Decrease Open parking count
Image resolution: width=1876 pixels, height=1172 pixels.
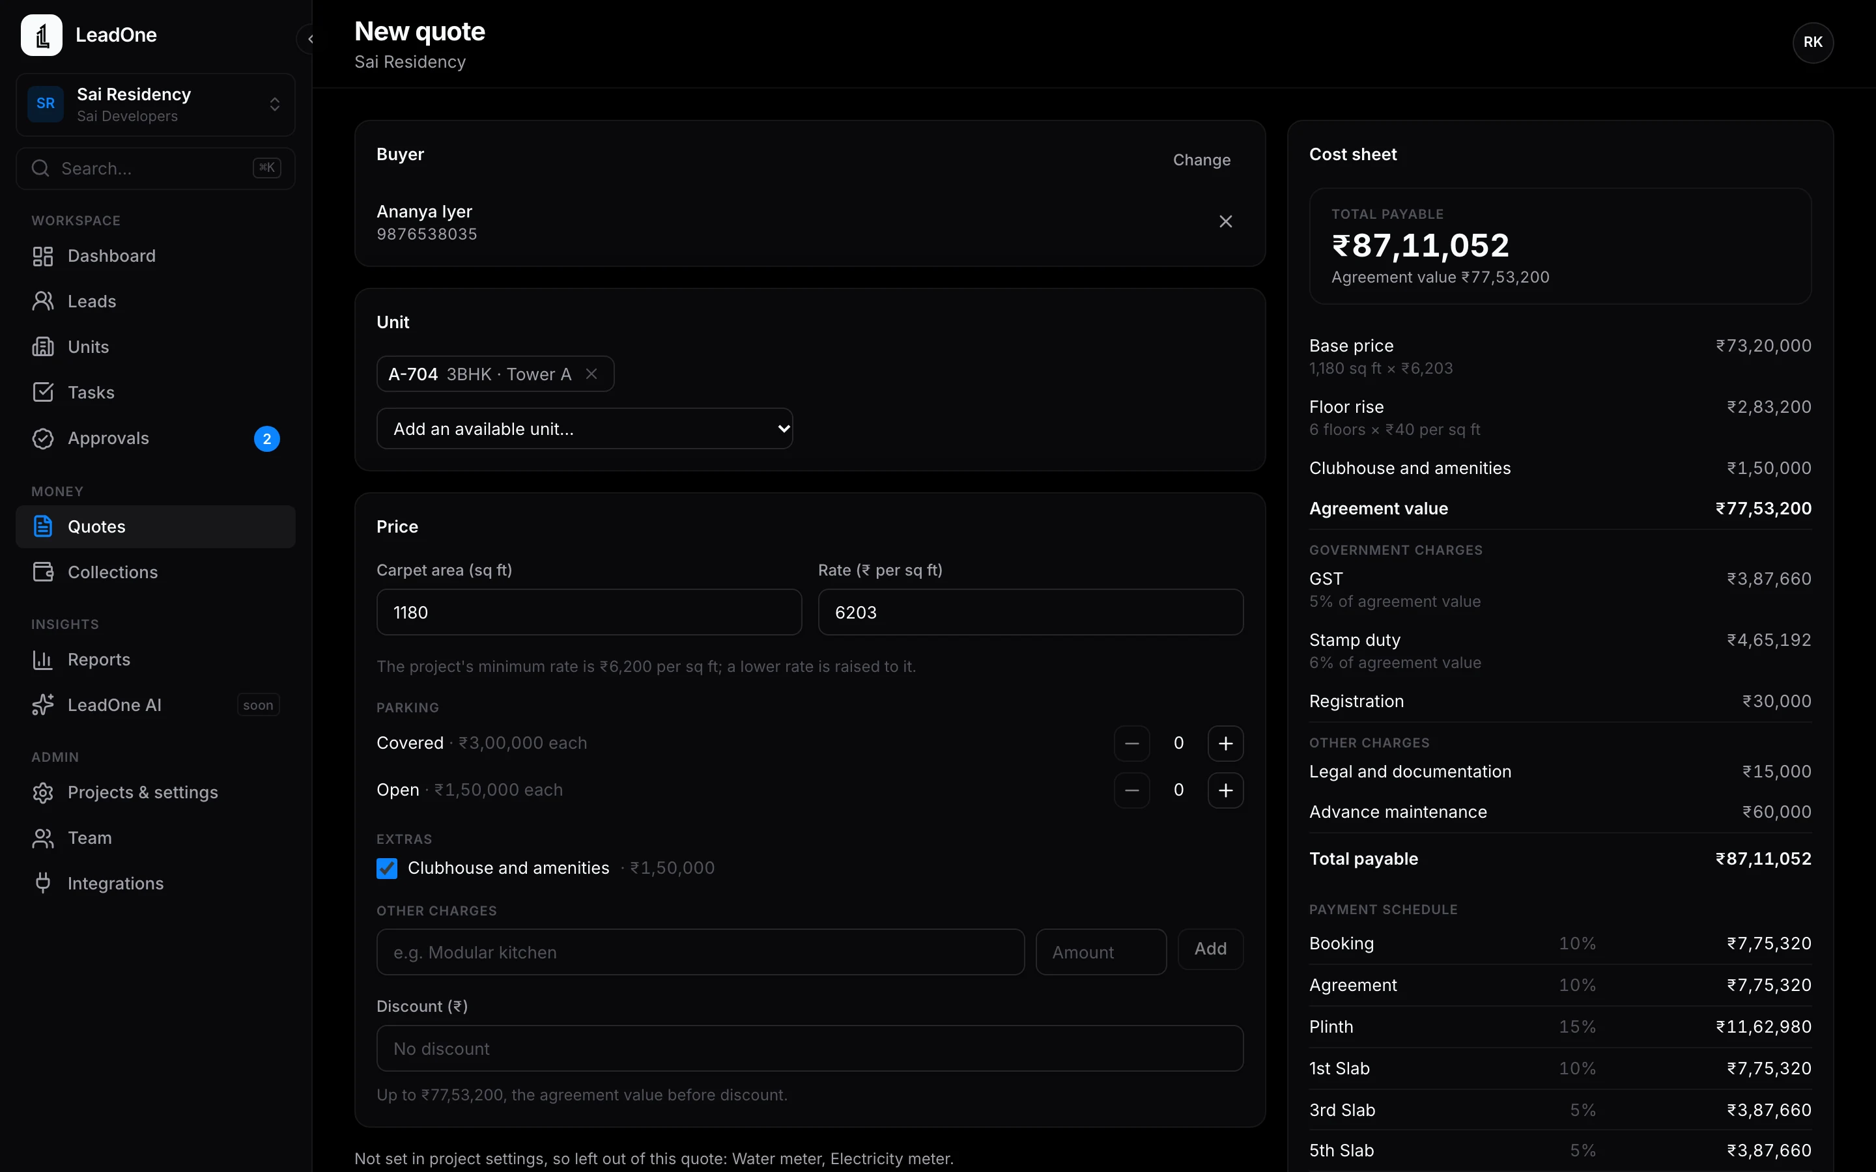(1132, 790)
